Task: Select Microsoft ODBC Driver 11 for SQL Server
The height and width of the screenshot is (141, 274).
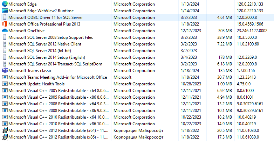Action: [46, 17]
